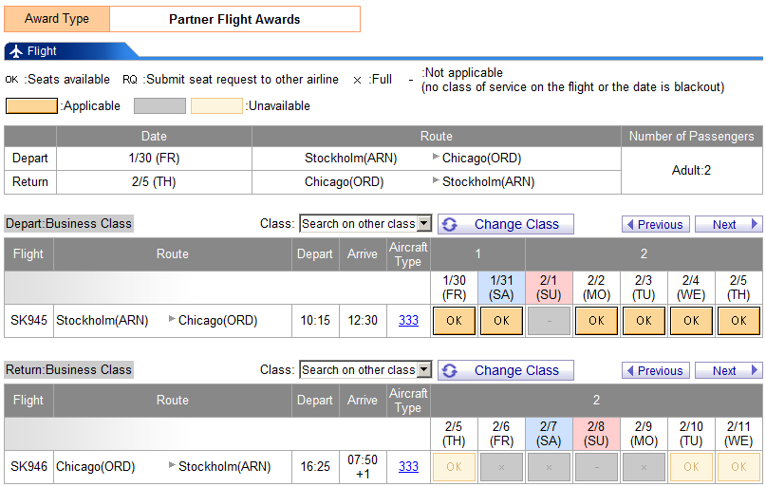Screen dimensions: 766x487
Task: Click the left arrow on return Previous button
Action: pyautogui.click(x=630, y=371)
